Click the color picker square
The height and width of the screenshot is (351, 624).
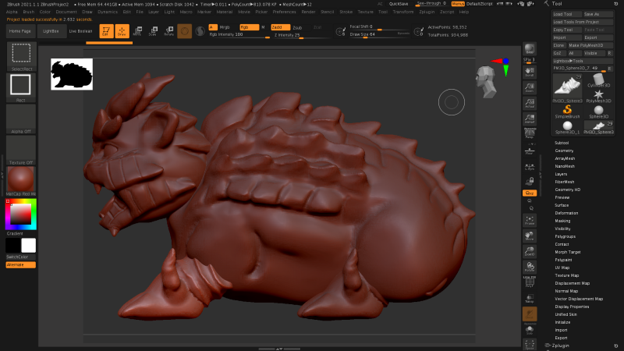[20, 213]
